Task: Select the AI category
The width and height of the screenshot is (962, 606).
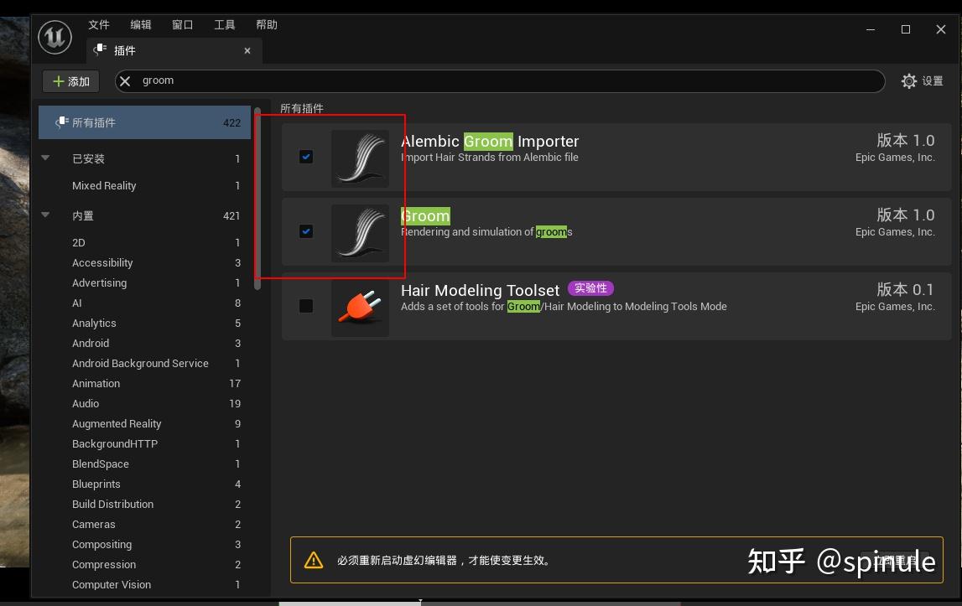Action: click(145, 303)
